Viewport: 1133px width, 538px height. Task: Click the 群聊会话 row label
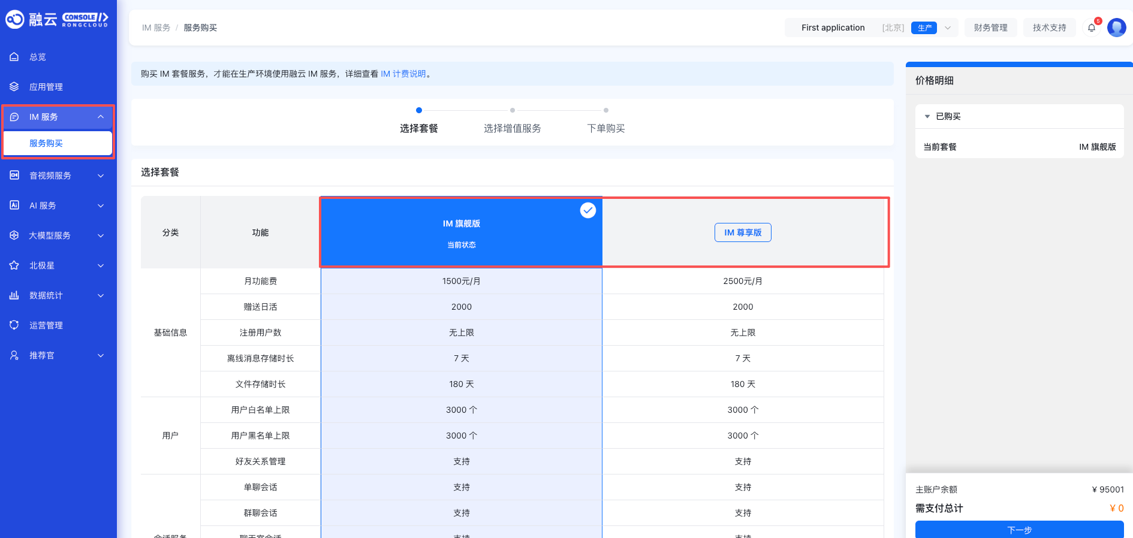261,513
